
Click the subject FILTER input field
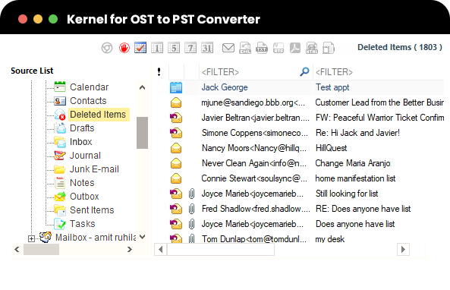pyautogui.click(x=379, y=72)
